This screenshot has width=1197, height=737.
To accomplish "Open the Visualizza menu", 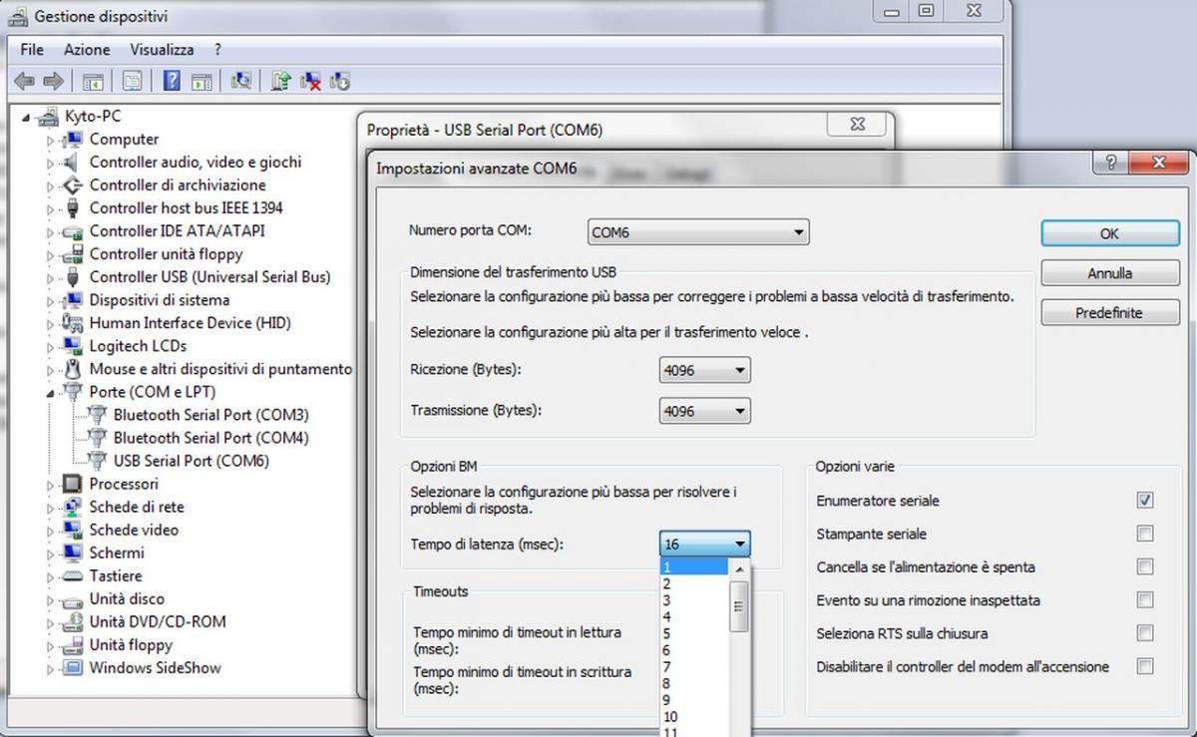I will click(162, 49).
